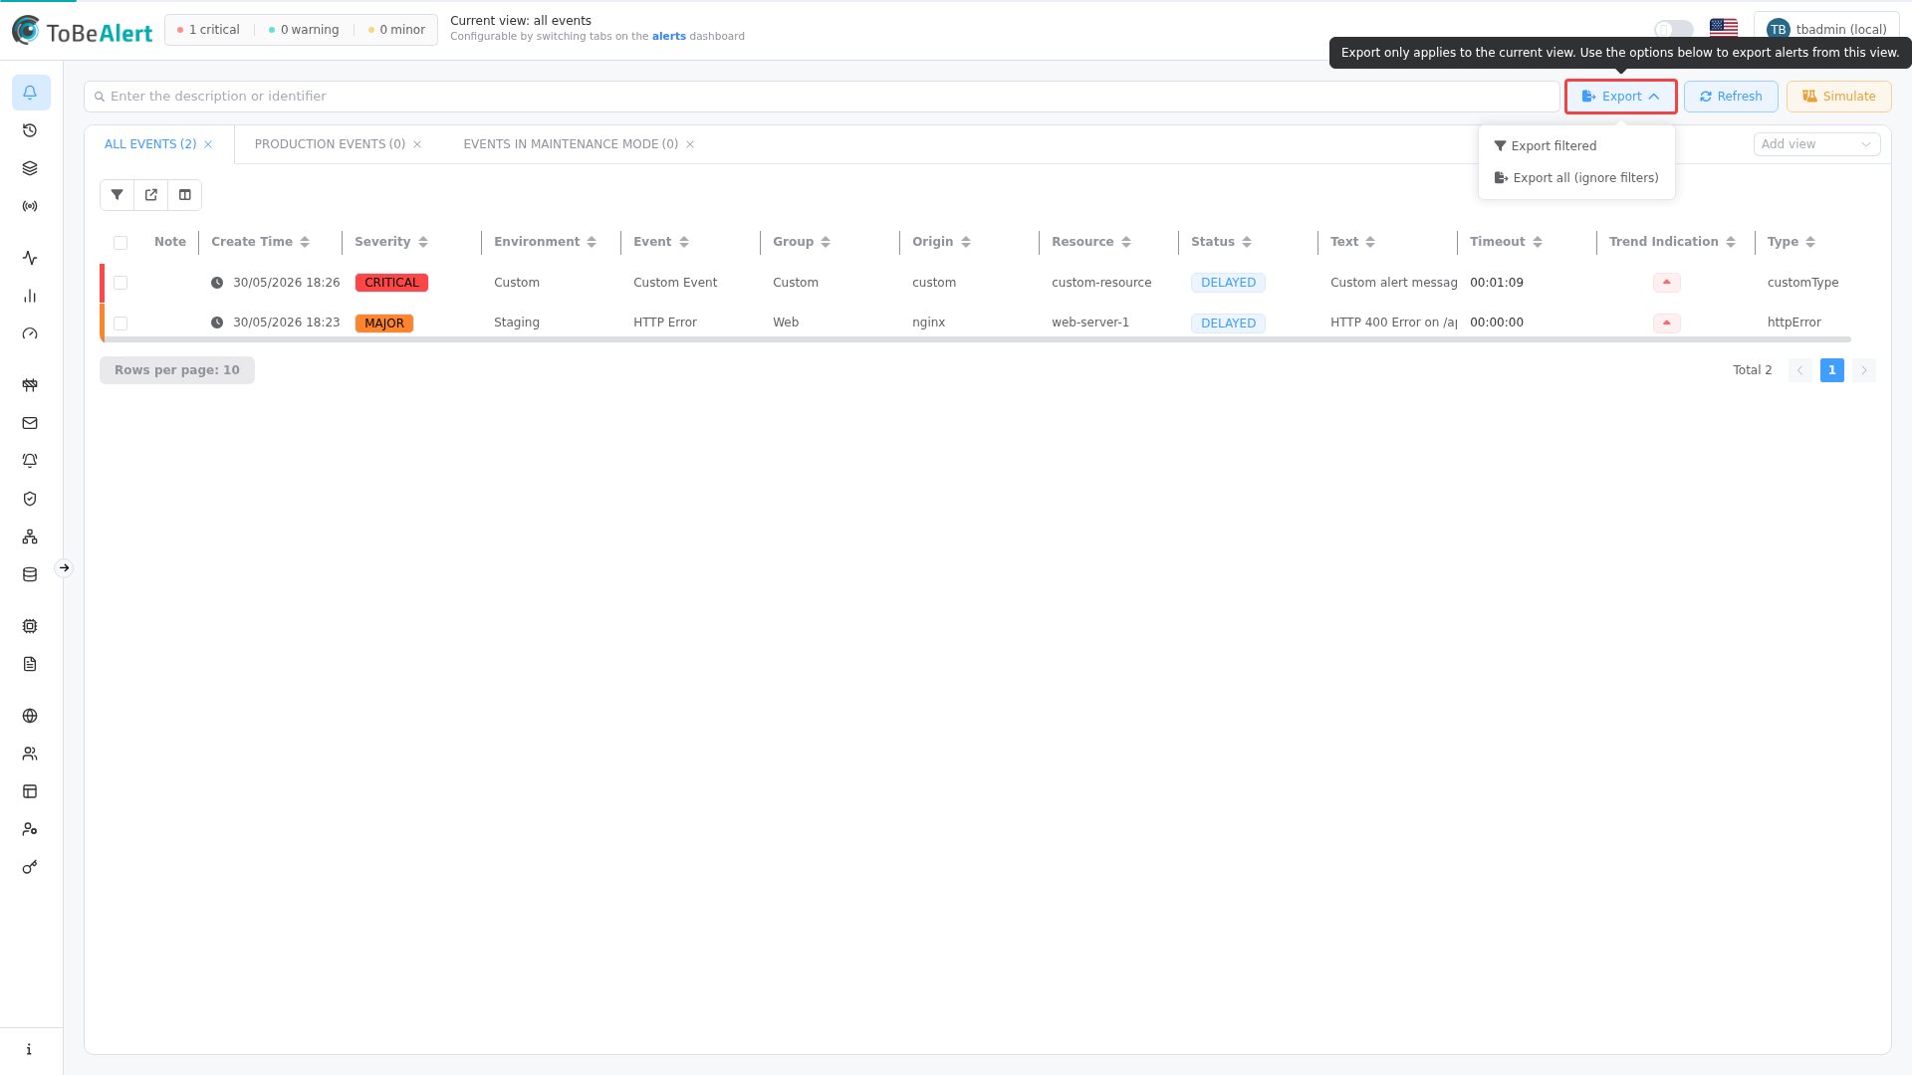Expand the sidebar with the arrow button
1912x1075 pixels.
tap(64, 568)
